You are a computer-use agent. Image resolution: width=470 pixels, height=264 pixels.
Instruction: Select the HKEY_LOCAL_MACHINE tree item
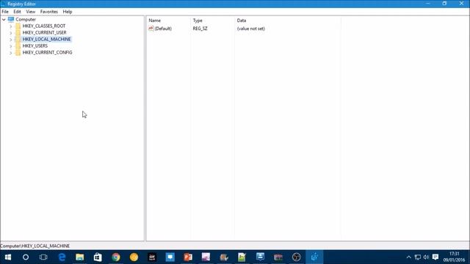(46, 39)
